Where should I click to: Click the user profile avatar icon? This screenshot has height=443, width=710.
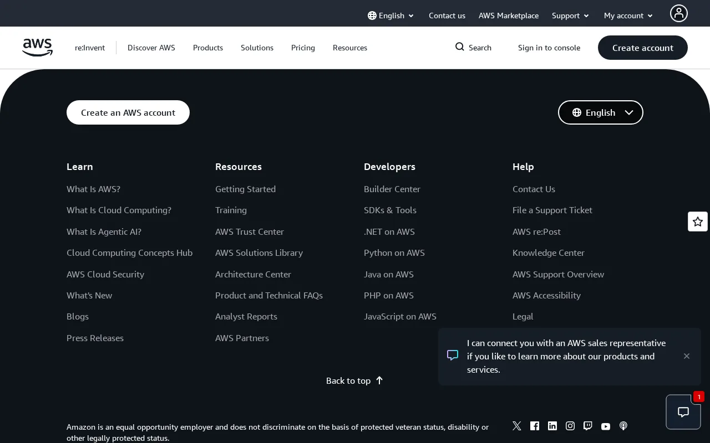pos(679,13)
